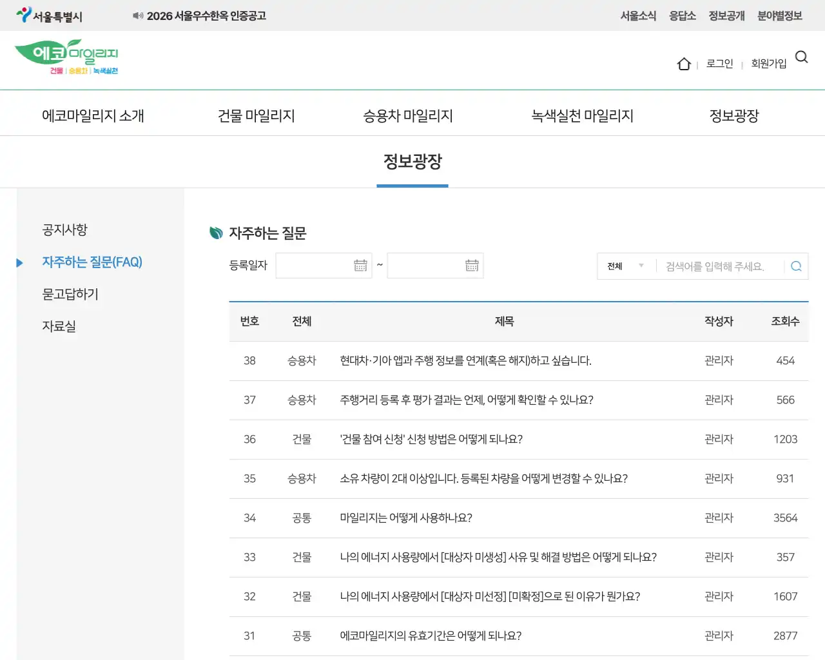
Task: Open FAQ about 현대차·기아 앱 연계
Action: (x=465, y=361)
